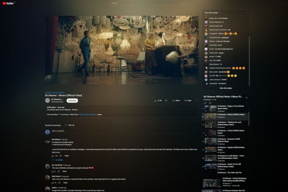Image resolution: width=288 pixels, height=192 pixels.
Task: Click the Add a comment field
Action: 124,131
